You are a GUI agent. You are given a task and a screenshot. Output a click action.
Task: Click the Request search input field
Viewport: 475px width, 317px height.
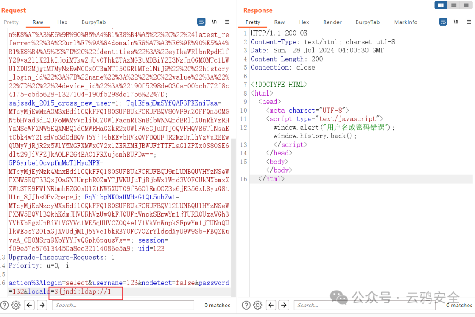pyautogui.click(x=123, y=305)
